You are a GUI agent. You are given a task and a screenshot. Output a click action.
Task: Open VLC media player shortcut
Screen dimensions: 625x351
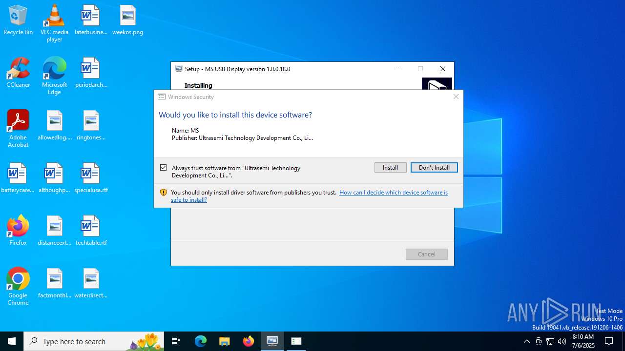coord(54,23)
